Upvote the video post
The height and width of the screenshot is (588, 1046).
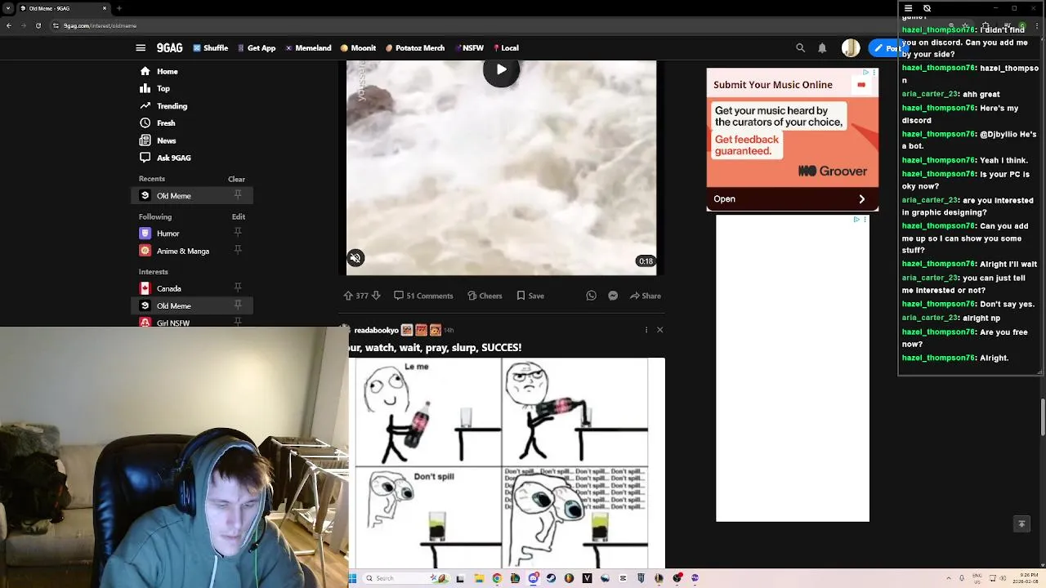(348, 296)
